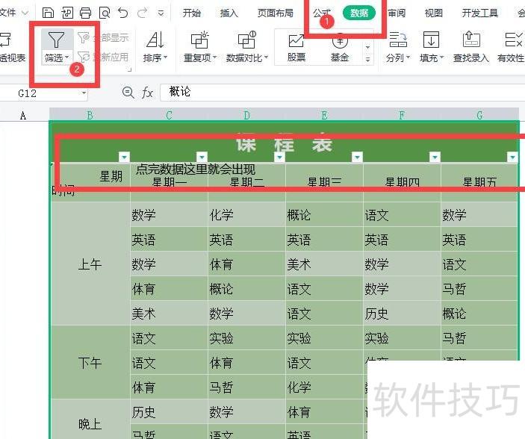This screenshot has height=439, width=525.
Task: Select the 美术 cell under 星期三
Action: (x=324, y=264)
